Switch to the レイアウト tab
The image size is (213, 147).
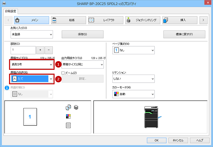[106, 20]
